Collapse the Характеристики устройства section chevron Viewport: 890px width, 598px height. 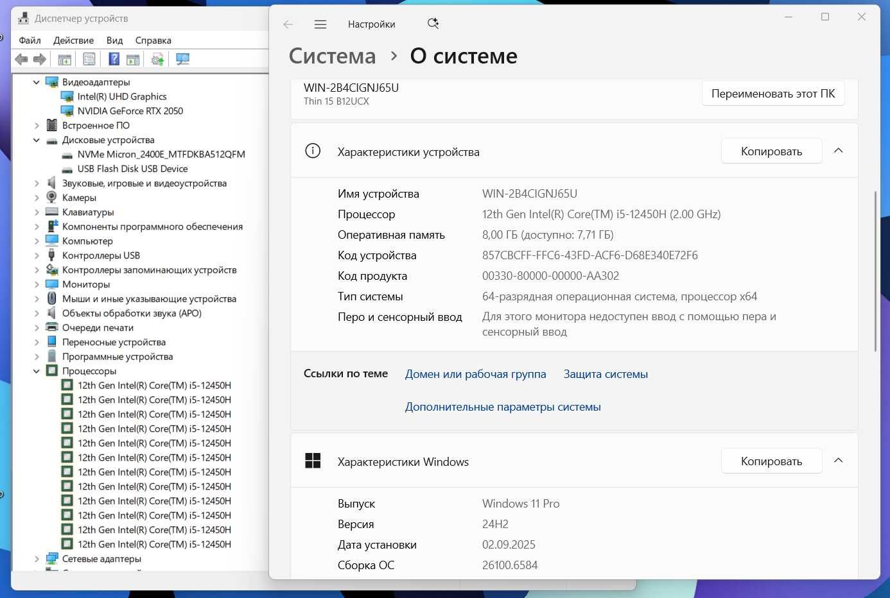(838, 151)
